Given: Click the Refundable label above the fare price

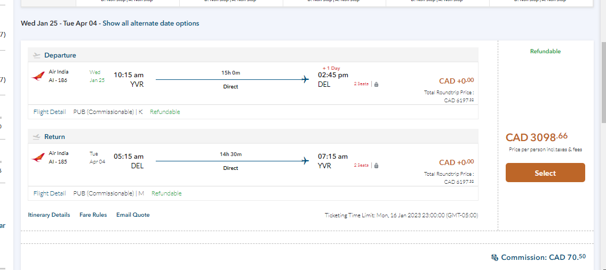Looking at the screenshot, I should (x=545, y=52).
